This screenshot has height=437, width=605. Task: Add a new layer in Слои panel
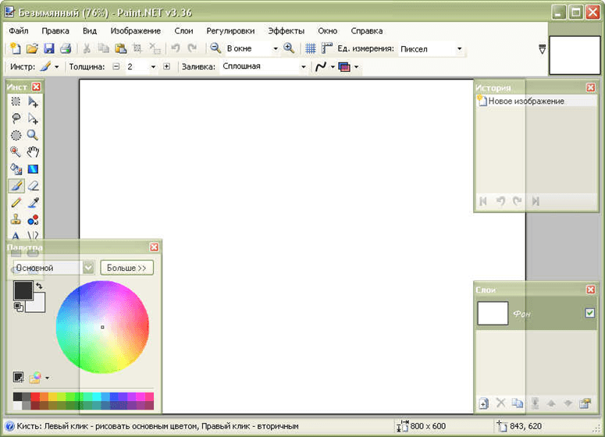[483, 403]
